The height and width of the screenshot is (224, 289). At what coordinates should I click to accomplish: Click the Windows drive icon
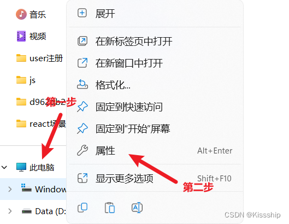tap(26, 188)
